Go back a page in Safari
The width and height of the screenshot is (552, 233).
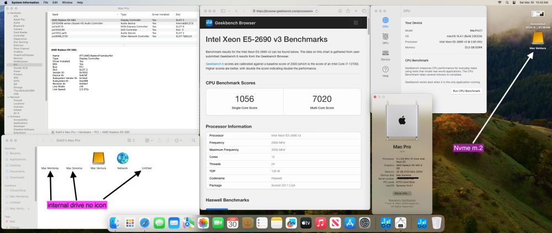point(237,11)
